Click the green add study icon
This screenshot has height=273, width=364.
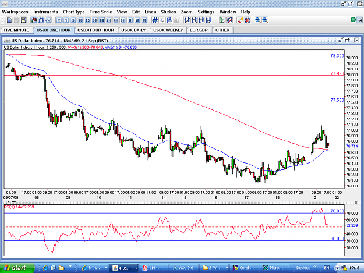click(x=222, y=20)
